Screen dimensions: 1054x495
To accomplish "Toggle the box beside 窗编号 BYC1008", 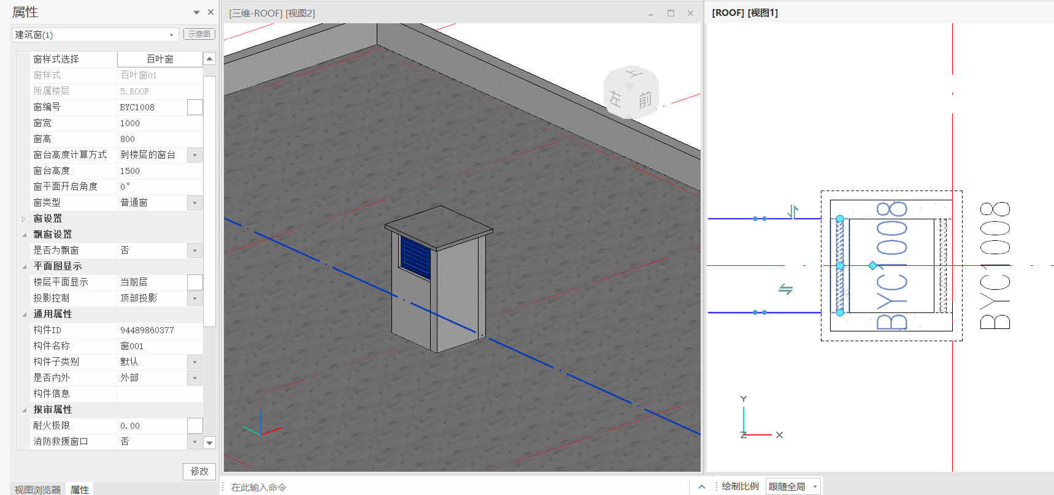I will pos(194,107).
